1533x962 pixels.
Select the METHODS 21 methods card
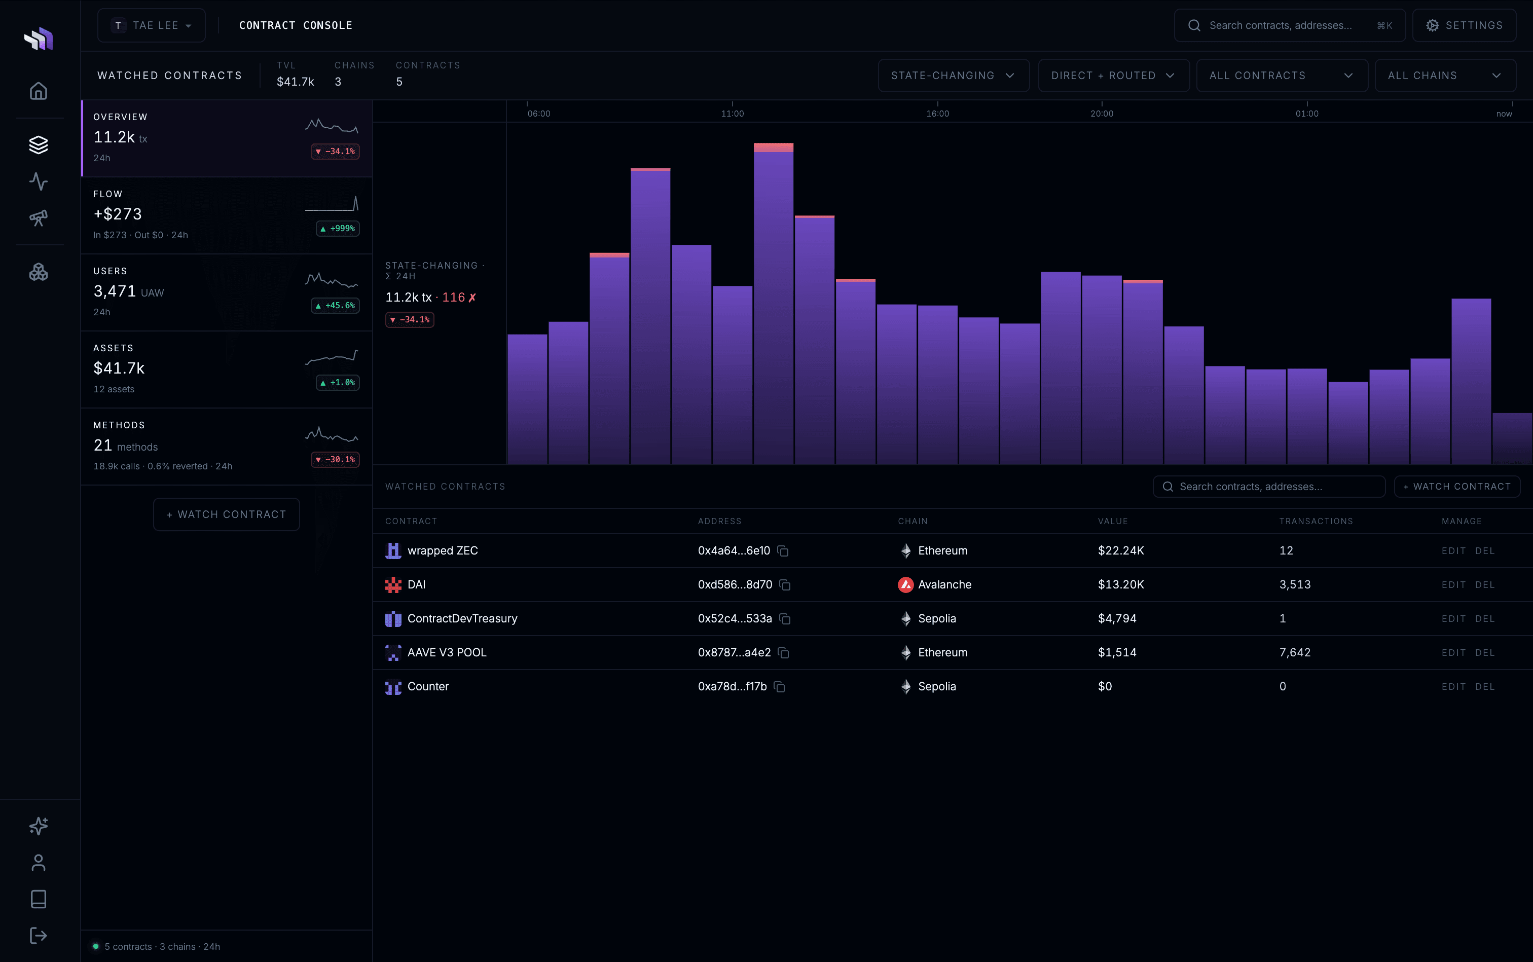point(227,447)
